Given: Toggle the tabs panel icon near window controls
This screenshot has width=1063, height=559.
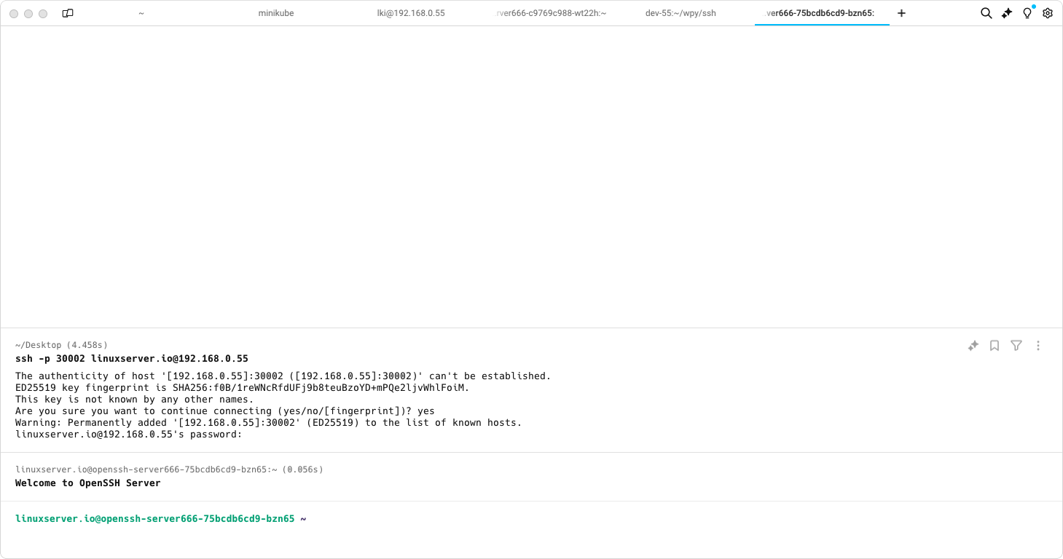Looking at the screenshot, I should click(68, 13).
